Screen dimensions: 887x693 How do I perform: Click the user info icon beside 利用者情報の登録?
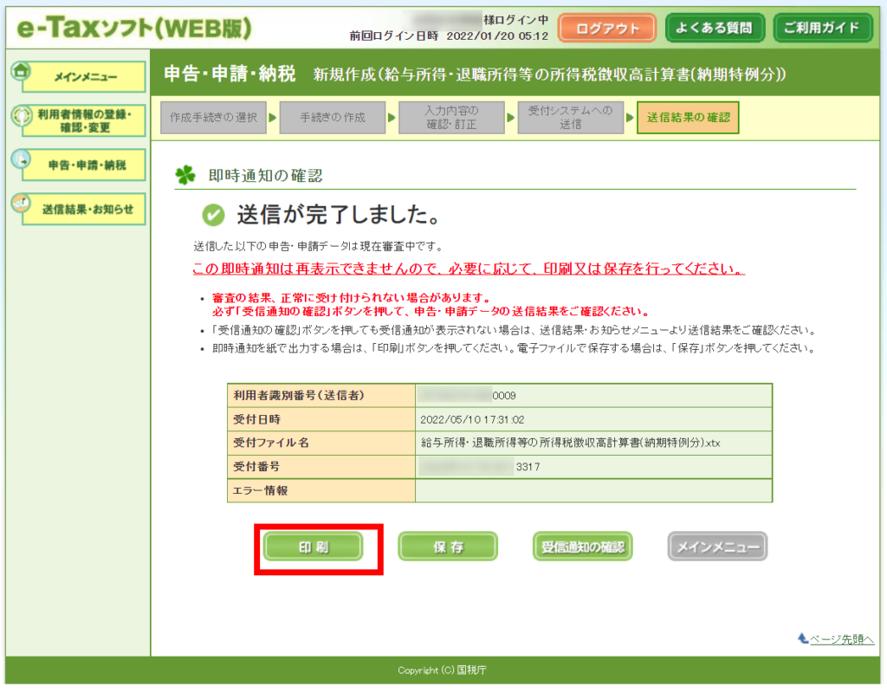[x=21, y=115]
